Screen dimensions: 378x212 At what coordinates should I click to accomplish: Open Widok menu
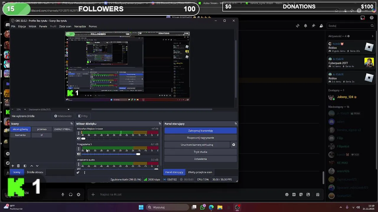32,26
